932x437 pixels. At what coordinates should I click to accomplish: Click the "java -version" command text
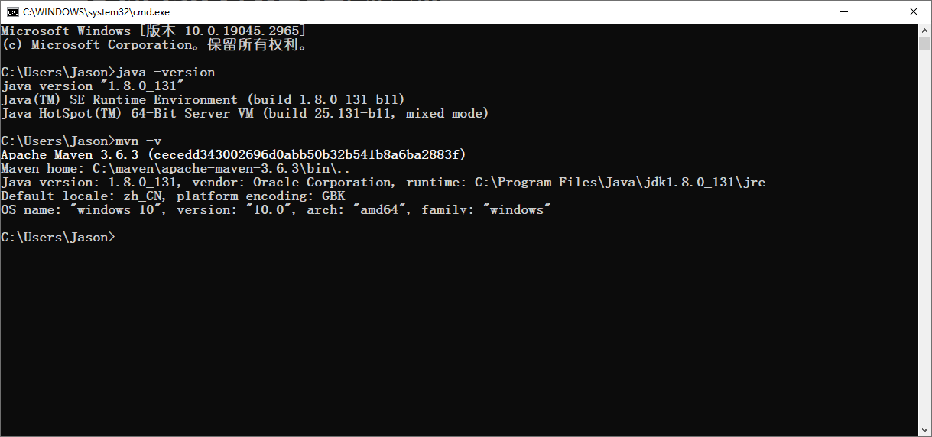coord(166,73)
